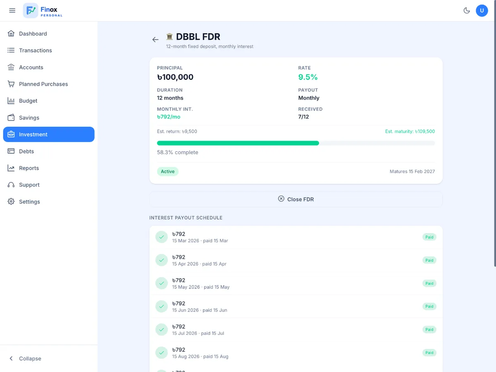496x372 pixels.
Task: Click the Est. maturity ৳109,500 text
Action: 410,131
